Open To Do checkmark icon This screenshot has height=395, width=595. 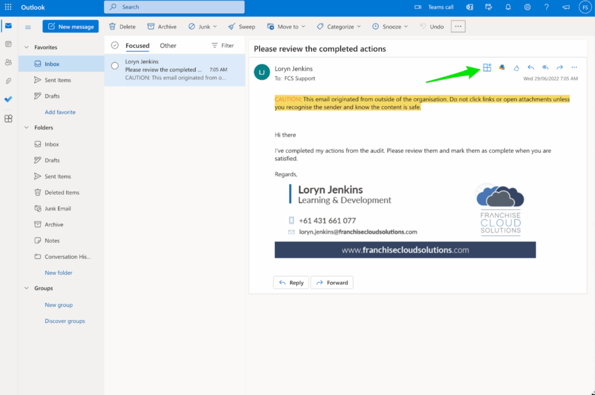(8, 99)
